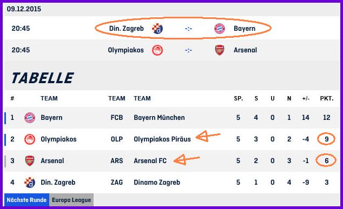
Task: Click Olympiakos logo in table row 2
Action: (x=30, y=139)
